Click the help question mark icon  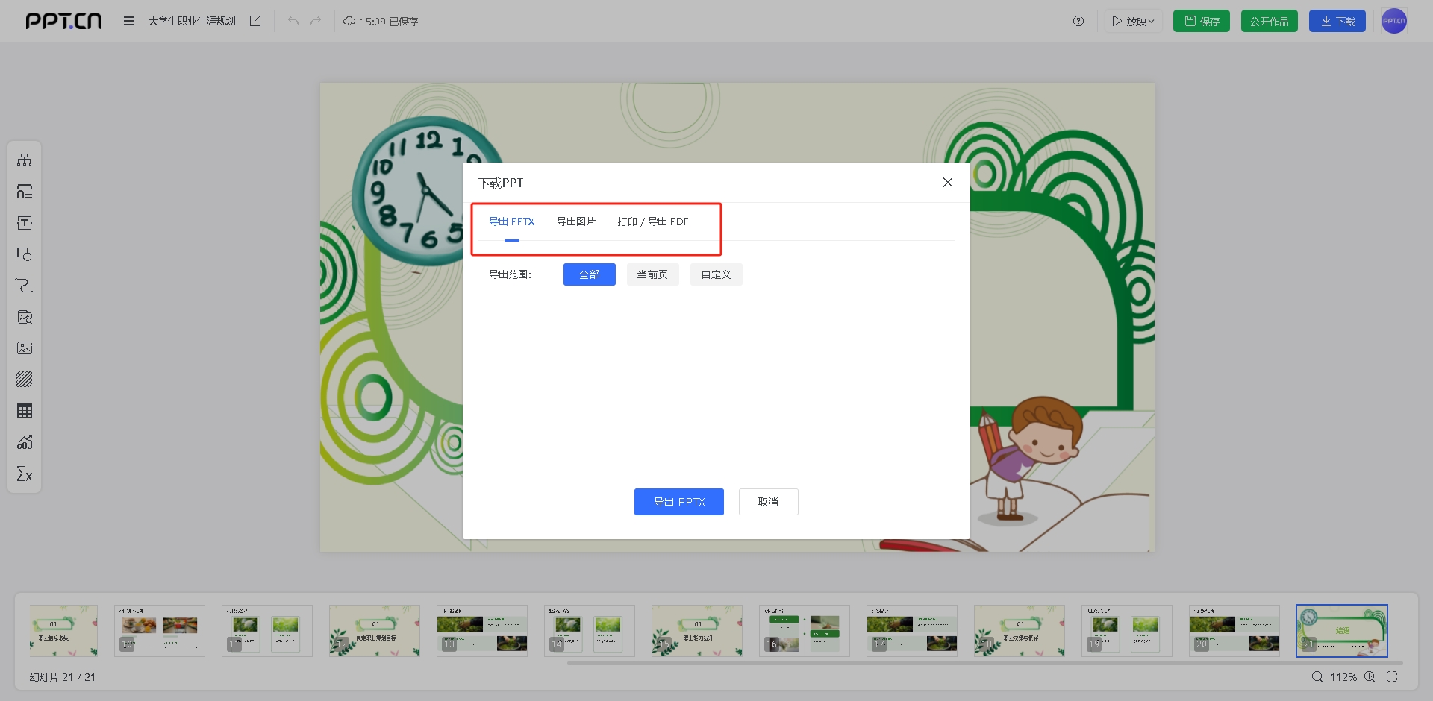pyautogui.click(x=1078, y=21)
